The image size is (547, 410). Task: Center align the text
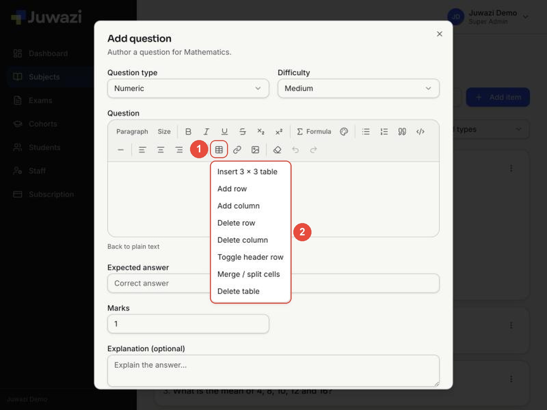[x=160, y=150]
